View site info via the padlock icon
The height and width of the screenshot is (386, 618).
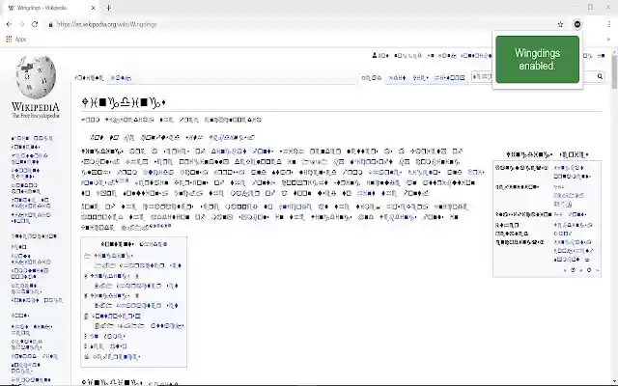point(50,24)
